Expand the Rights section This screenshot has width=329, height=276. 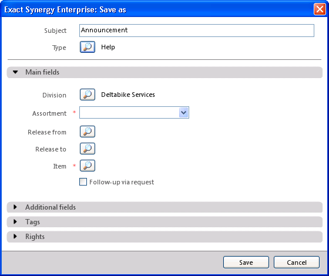(164, 237)
